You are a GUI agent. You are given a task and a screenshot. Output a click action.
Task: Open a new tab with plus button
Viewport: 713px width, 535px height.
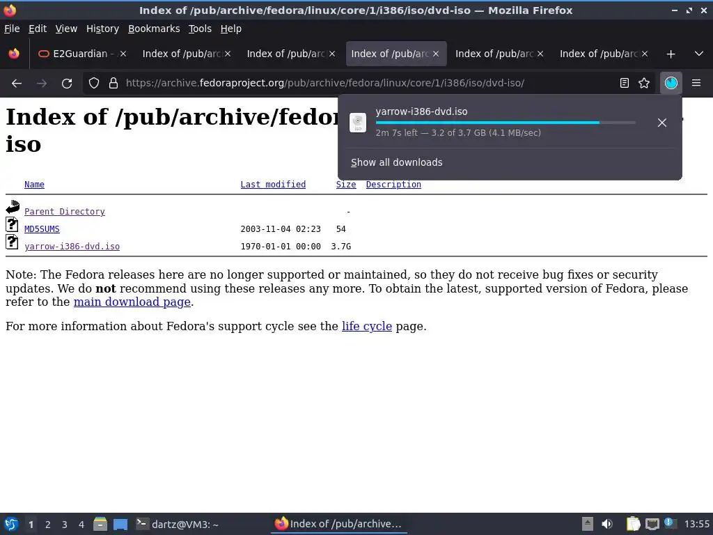click(671, 54)
